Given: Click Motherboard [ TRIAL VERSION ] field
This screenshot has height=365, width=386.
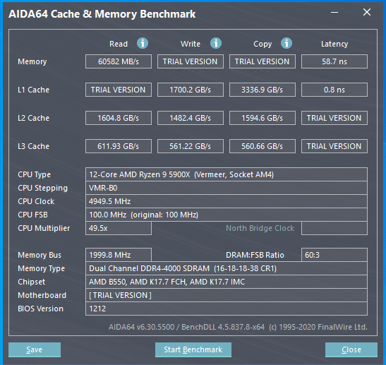Looking at the screenshot, I should (x=227, y=295).
